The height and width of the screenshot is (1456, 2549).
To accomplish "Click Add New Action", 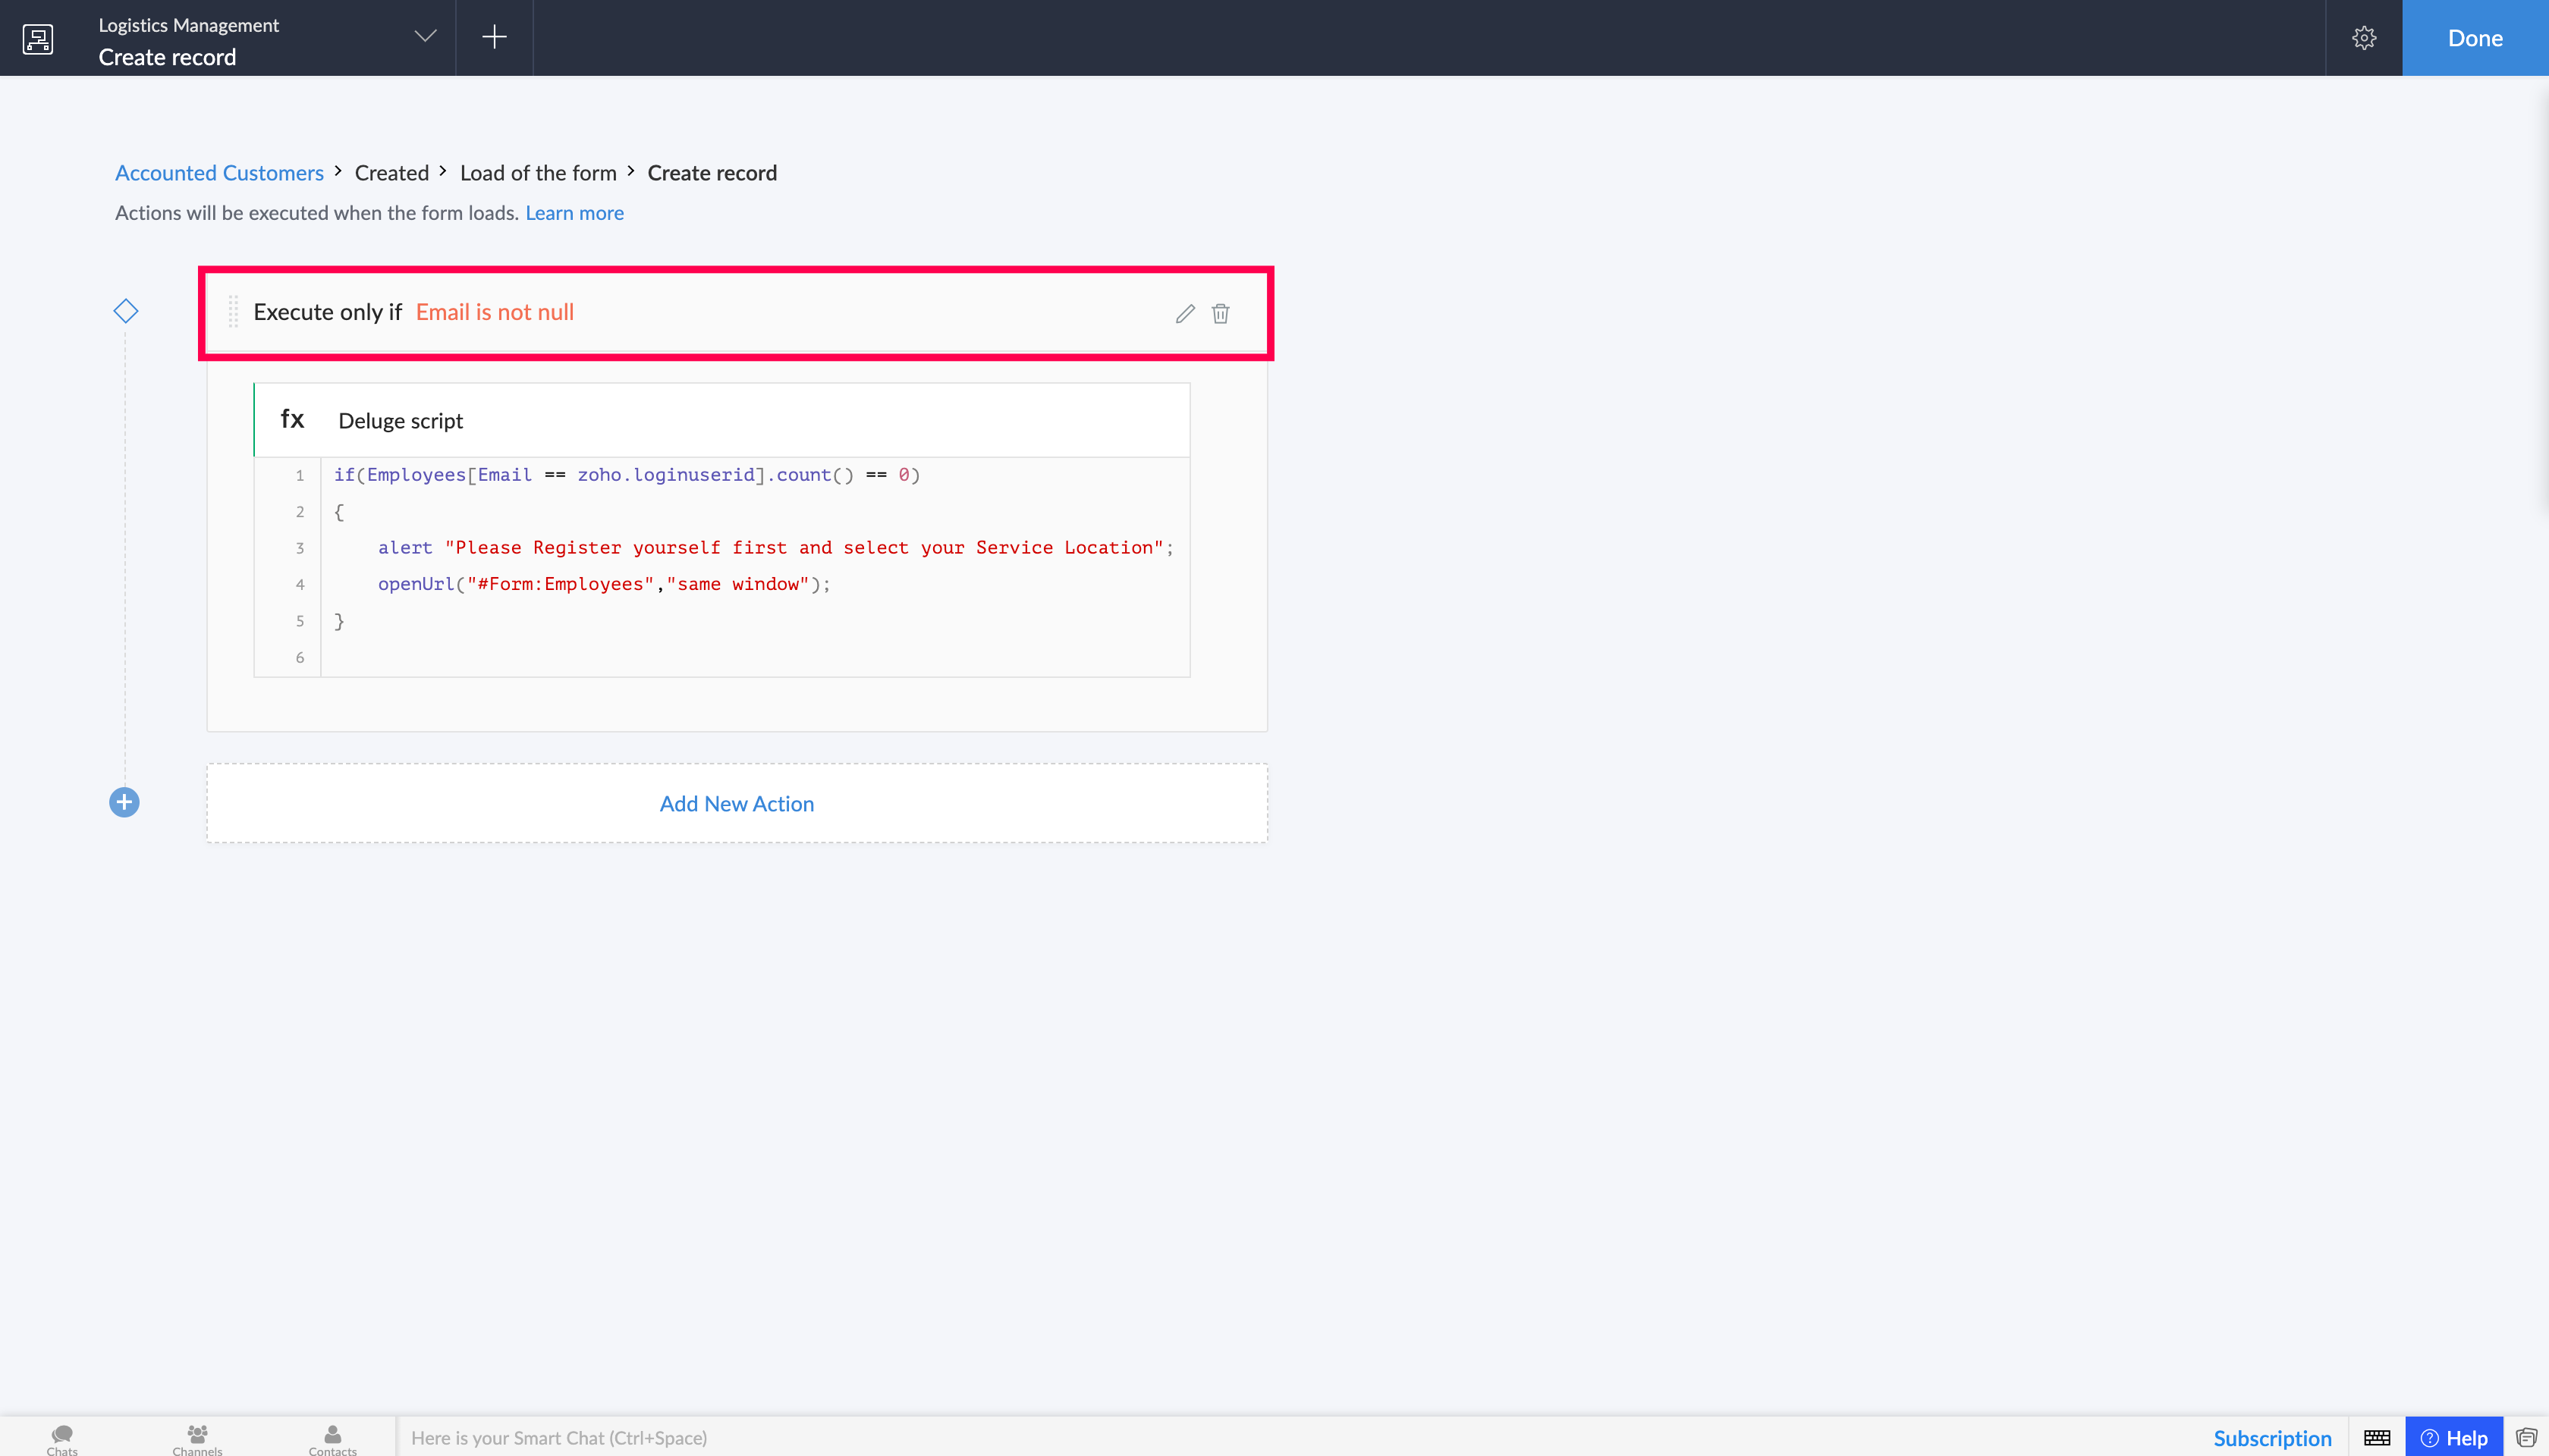I will coord(737,804).
